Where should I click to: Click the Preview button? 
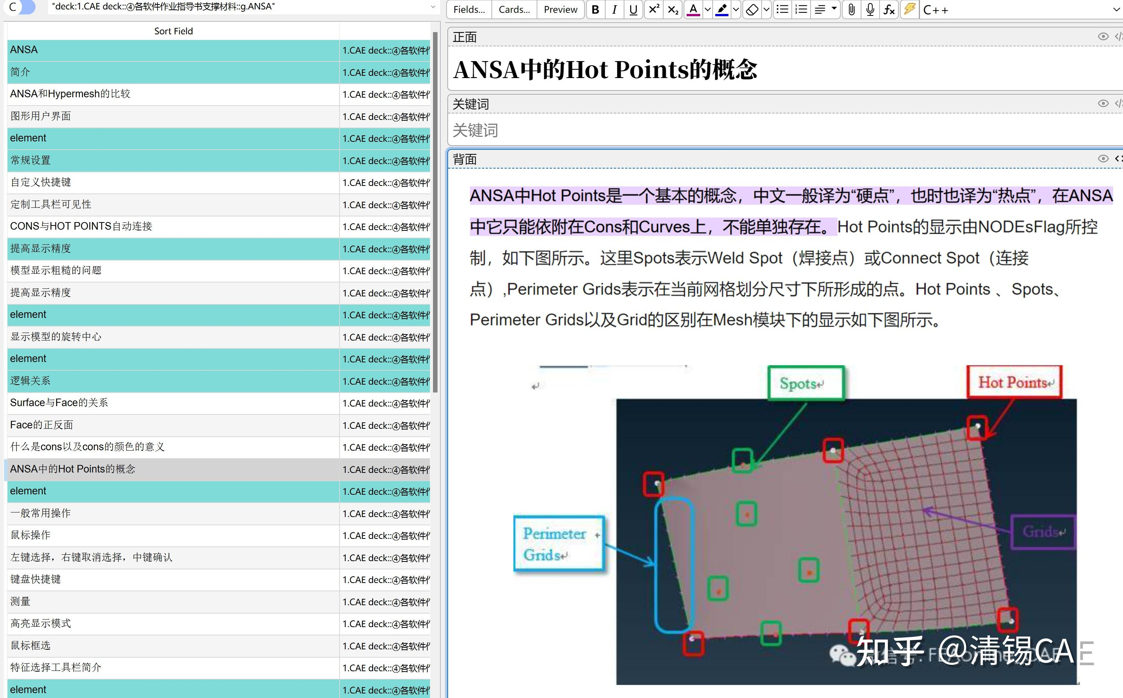560,10
